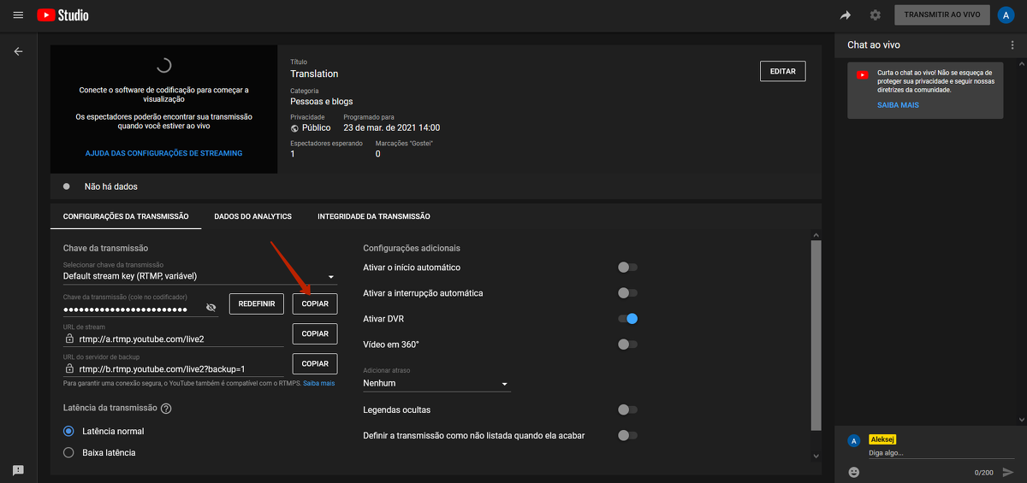Open the hamburger menu in YouTube Studio
The image size is (1027, 483).
tap(18, 15)
